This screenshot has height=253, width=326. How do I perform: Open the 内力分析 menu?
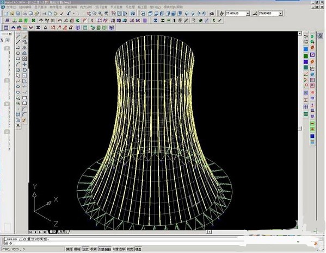tap(86, 7)
